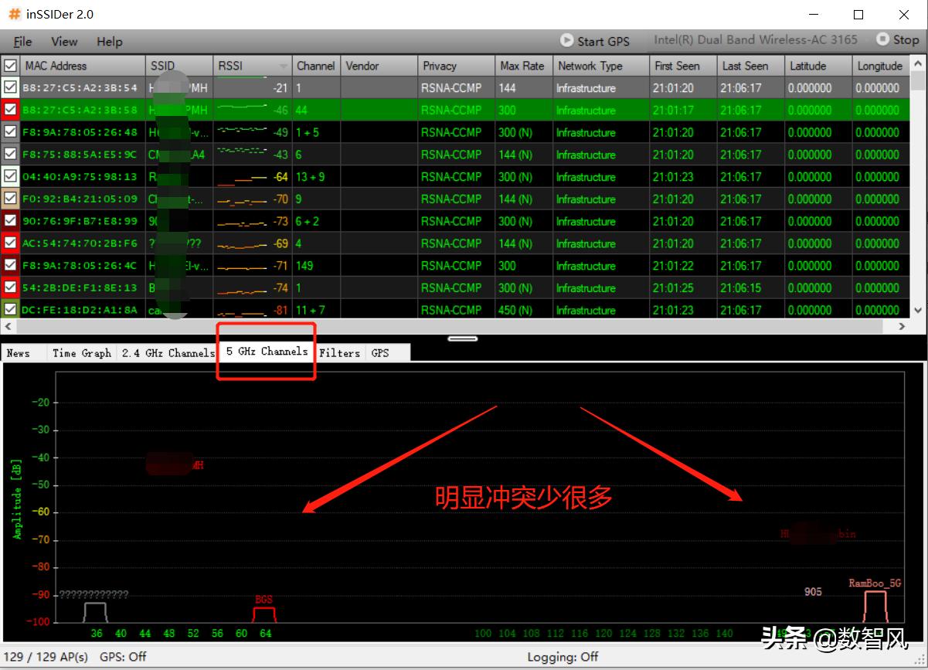Open the Help menu
Screen dimensions: 928x670
pos(109,41)
